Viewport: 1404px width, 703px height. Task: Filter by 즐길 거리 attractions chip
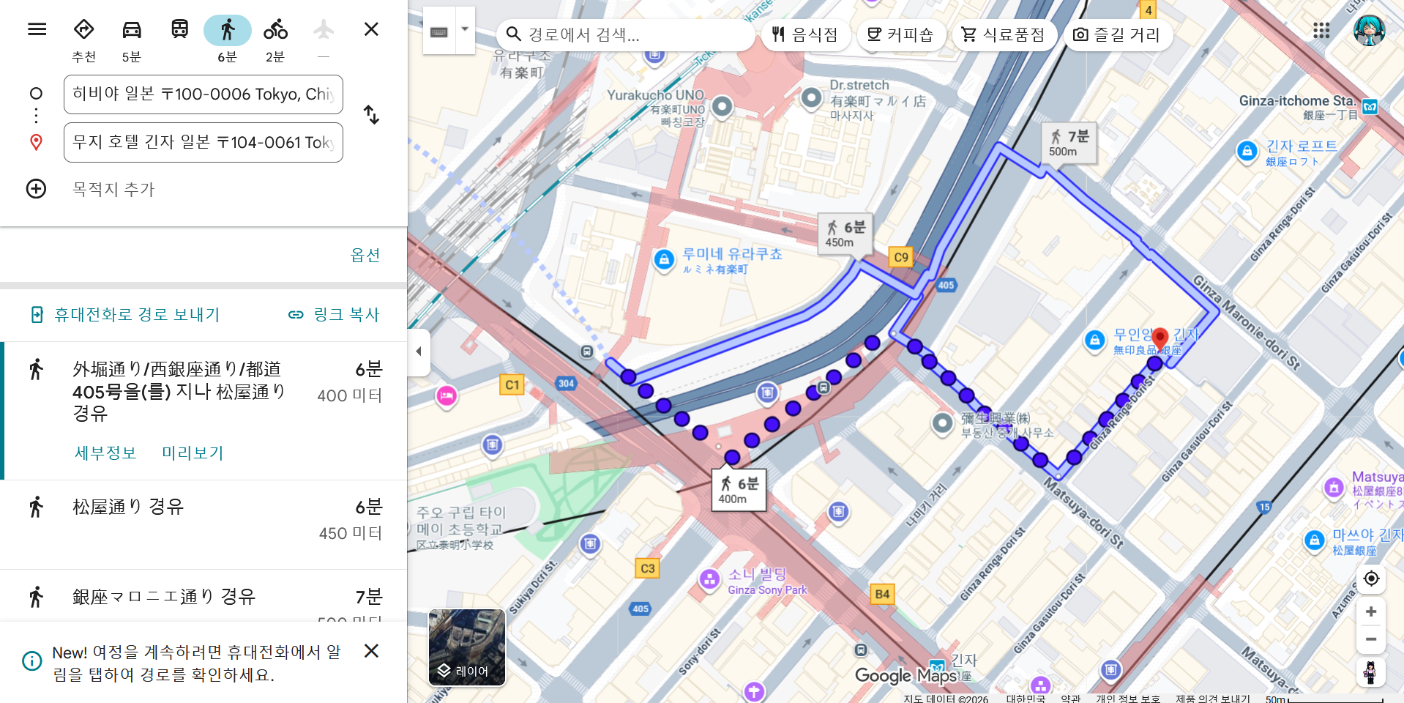pos(1116,34)
